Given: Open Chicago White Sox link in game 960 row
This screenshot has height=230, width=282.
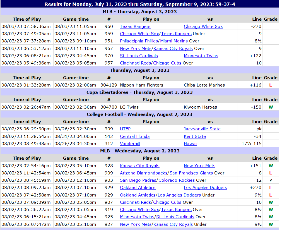Looking at the screenshot, I should 203,27.
